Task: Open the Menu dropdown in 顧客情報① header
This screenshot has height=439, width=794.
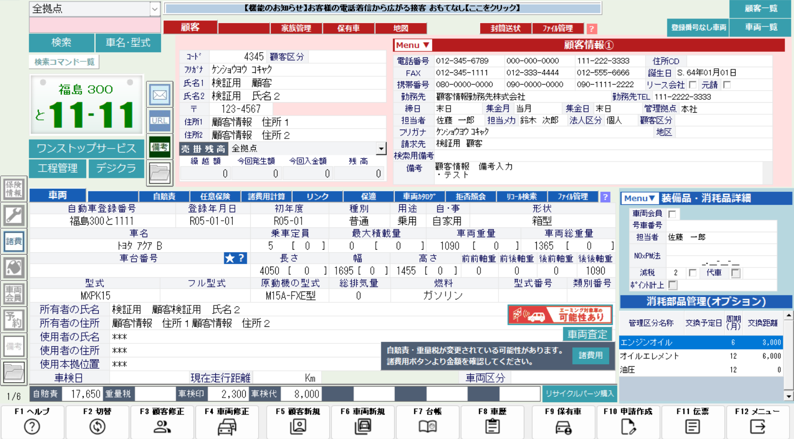Action: 413,45
